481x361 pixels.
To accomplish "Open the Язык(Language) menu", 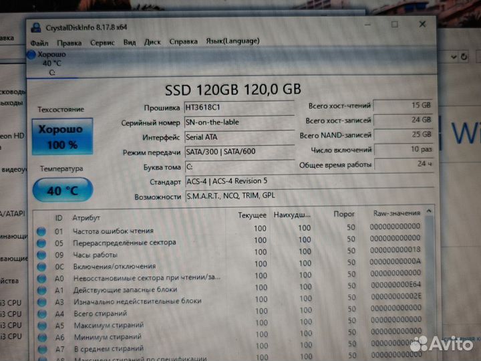I will click(x=232, y=41).
